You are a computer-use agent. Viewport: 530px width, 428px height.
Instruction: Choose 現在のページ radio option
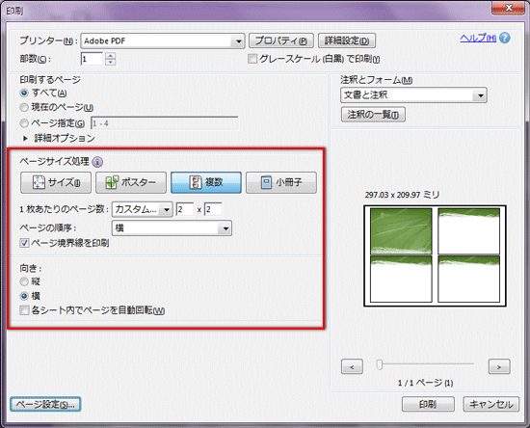(x=24, y=108)
